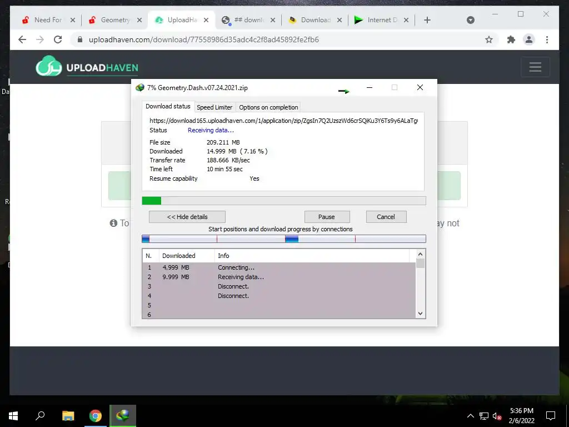The image size is (569, 427).
Task: Click the muted volume tray icon
Action: (497, 416)
